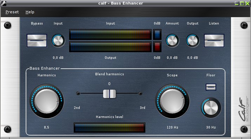Image resolution: width=251 pixels, height=139 pixels.
Task: Click the Input level meter
Action: point(110,34)
